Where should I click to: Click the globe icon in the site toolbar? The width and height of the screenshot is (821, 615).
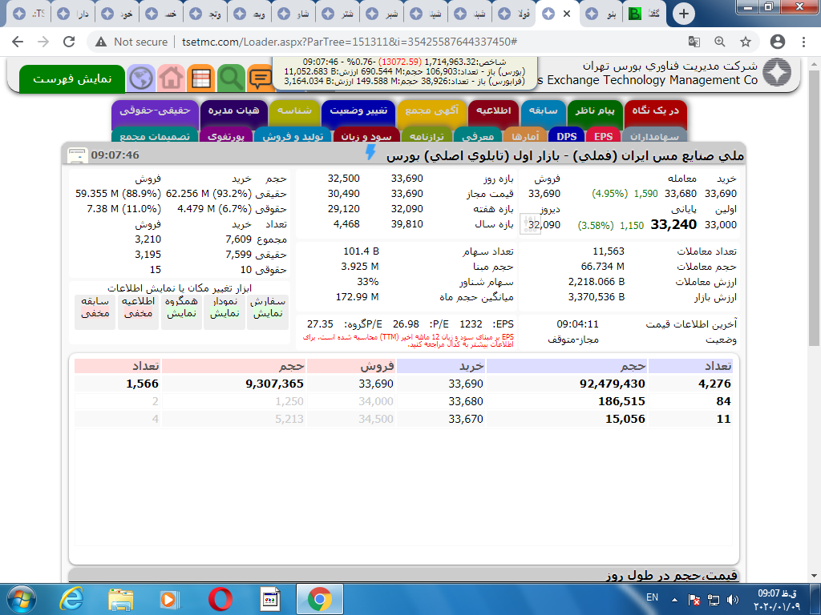141,78
